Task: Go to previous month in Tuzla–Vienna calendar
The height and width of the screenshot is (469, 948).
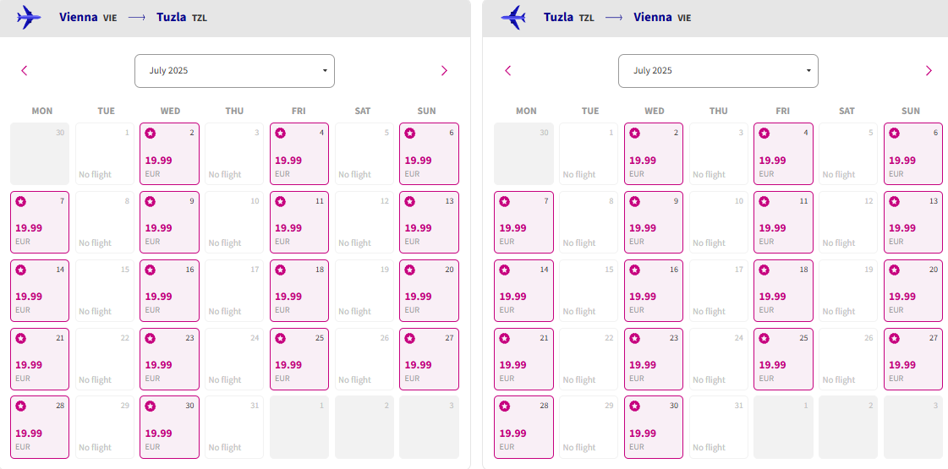Action: coord(508,71)
